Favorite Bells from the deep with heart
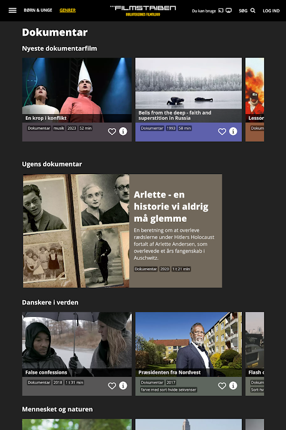The width and height of the screenshot is (286, 430). point(222,132)
